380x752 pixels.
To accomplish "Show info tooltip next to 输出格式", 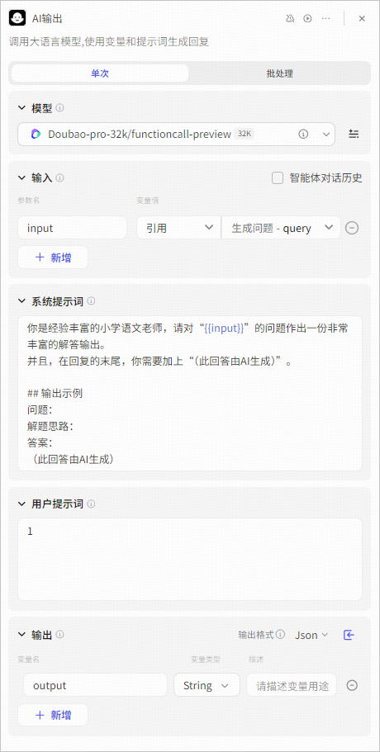I will coord(281,635).
